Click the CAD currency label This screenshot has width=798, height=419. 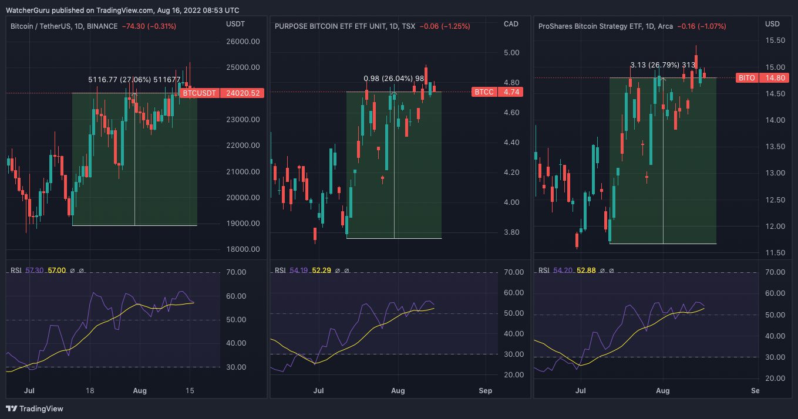[x=511, y=23]
